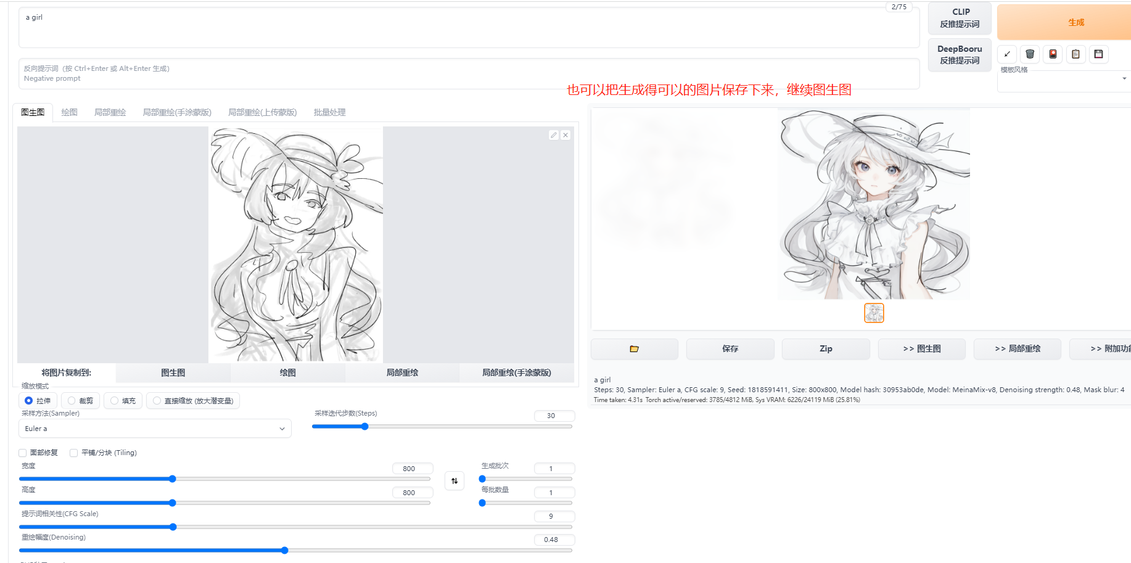Viewport: 1131px width, 563px height.
Task: Click the pencil icon on the sketch canvas
Action: [x=553, y=134]
